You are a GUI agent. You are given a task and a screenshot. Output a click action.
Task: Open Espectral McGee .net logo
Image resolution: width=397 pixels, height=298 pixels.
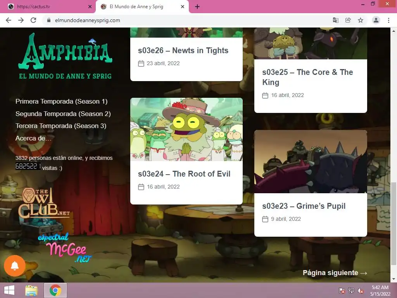(x=65, y=248)
